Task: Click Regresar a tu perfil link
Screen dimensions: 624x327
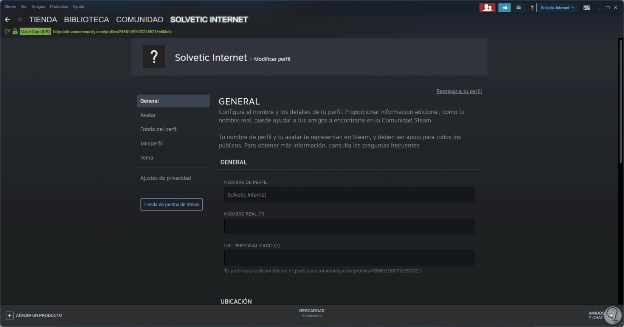Action: click(459, 91)
